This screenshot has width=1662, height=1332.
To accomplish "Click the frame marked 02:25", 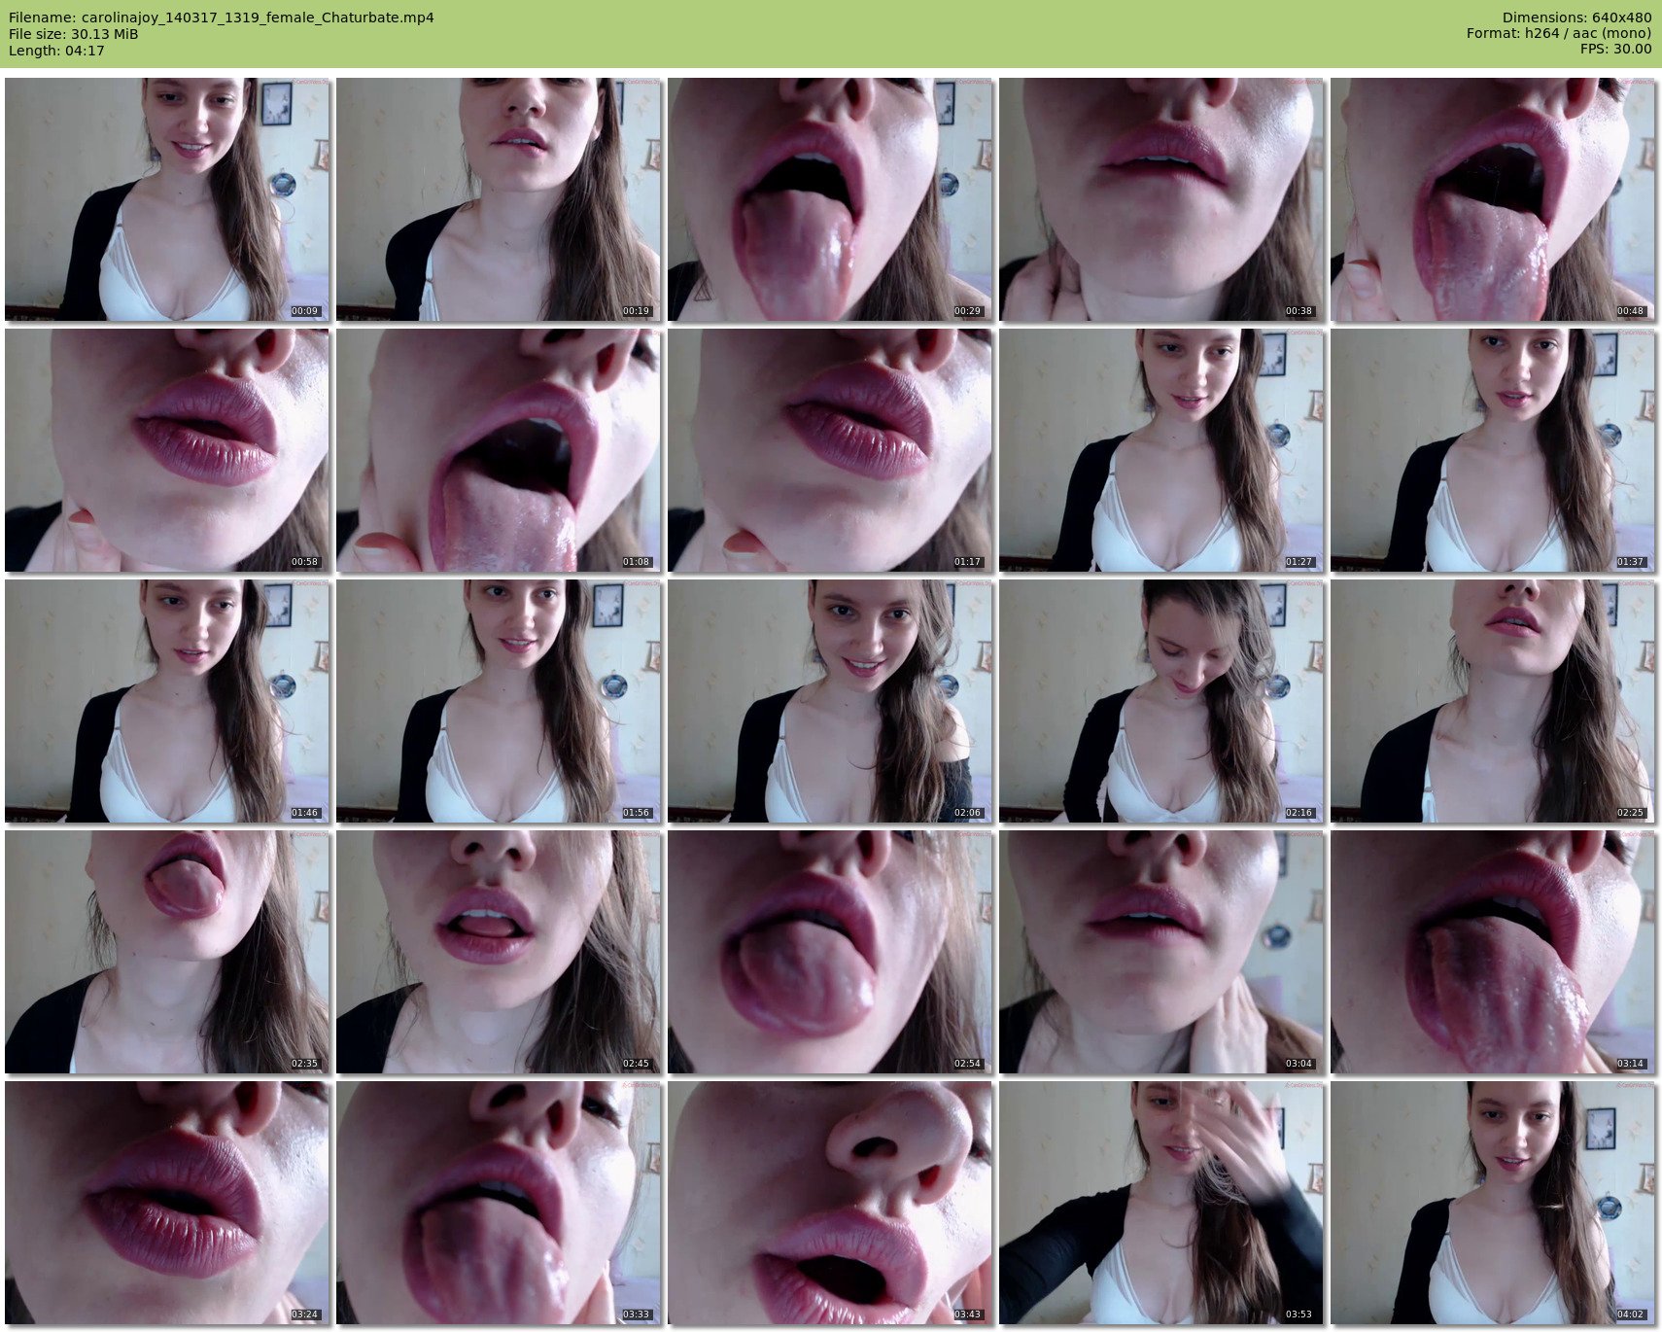I will pos(1493,701).
